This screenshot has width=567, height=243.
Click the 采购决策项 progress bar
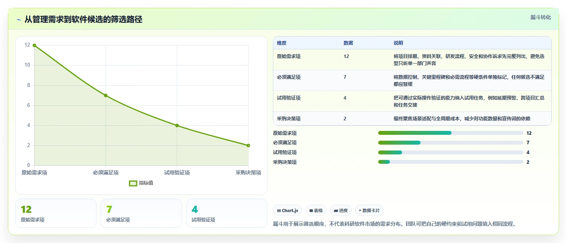(451, 162)
